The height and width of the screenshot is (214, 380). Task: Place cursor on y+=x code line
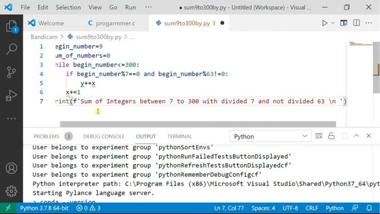88,83
